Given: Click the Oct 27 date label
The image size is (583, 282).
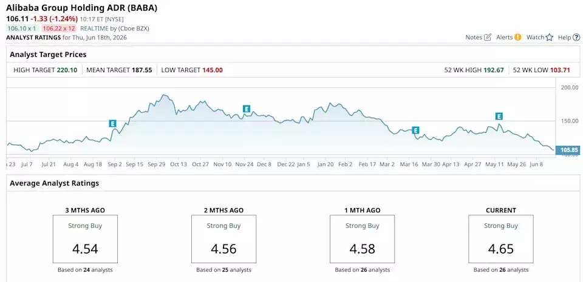Looking at the screenshot, I should click(200, 164).
